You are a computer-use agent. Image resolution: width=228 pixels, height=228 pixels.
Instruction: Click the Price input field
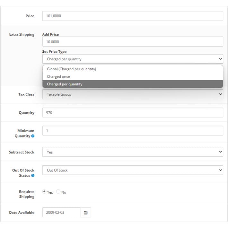pyautogui.click(x=133, y=16)
